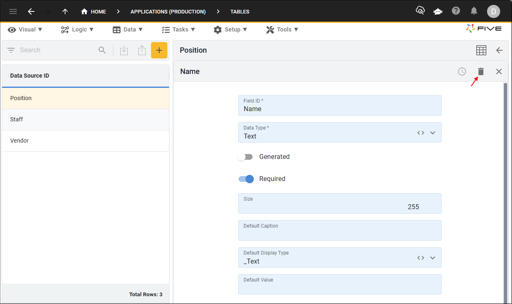Expand the Default Display Type dropdown
Screen dimensions: 512x304
pos(433,258)
